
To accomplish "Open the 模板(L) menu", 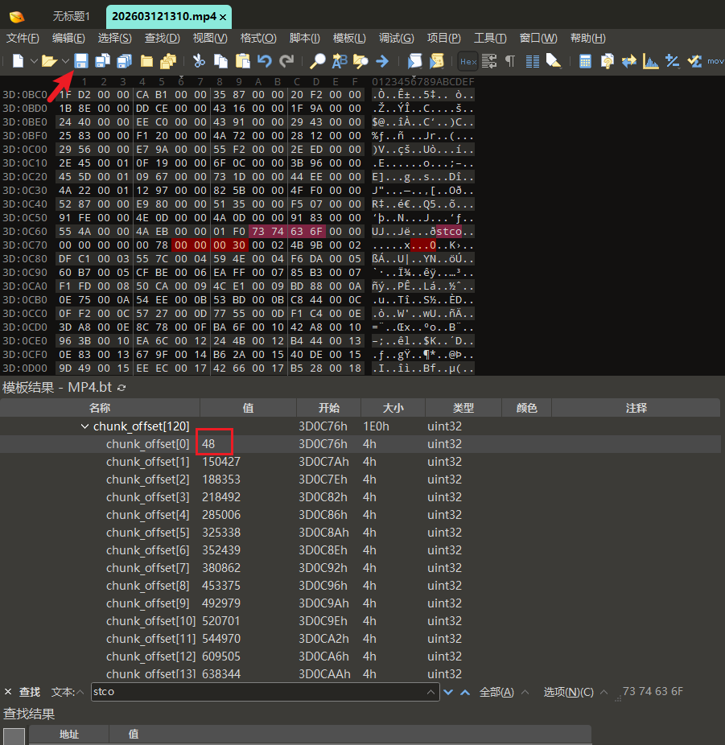I will tap(349, 38).
